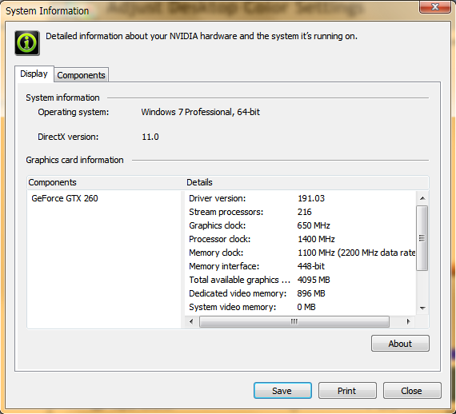Click the horizontal scrollbar right arrow
The image size is (456, 414).
click(408, 321)
